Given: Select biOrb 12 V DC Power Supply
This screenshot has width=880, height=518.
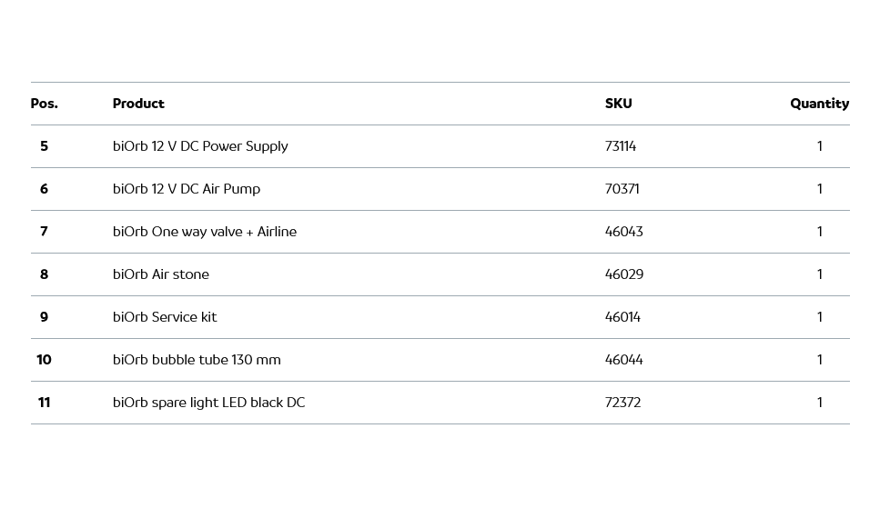Looking at the screenshot, I should click(x=200, y=146).
